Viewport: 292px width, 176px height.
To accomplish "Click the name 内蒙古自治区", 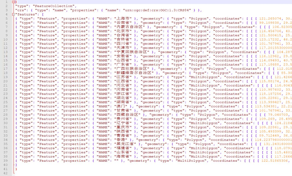I will [x=130, y=27].
